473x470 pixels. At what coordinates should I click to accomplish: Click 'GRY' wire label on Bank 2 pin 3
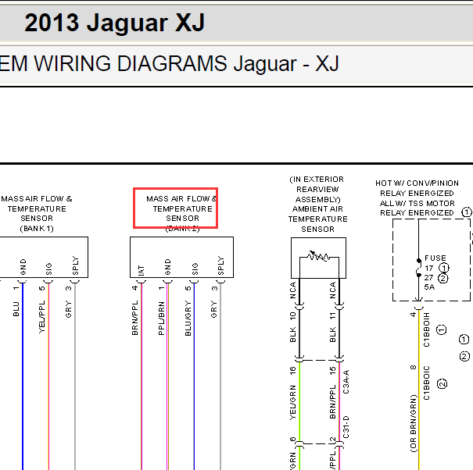[214, 309]
